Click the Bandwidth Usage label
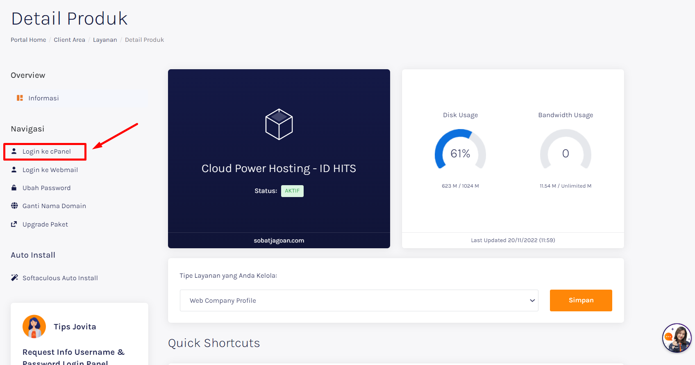The height and width of the screenshot is (365, 695). [566, 115]
